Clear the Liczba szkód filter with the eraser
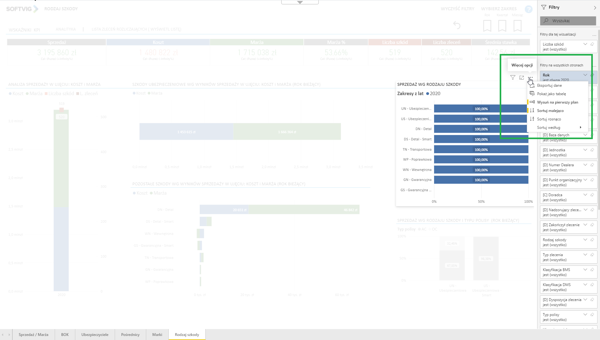 tap(592, 44)
